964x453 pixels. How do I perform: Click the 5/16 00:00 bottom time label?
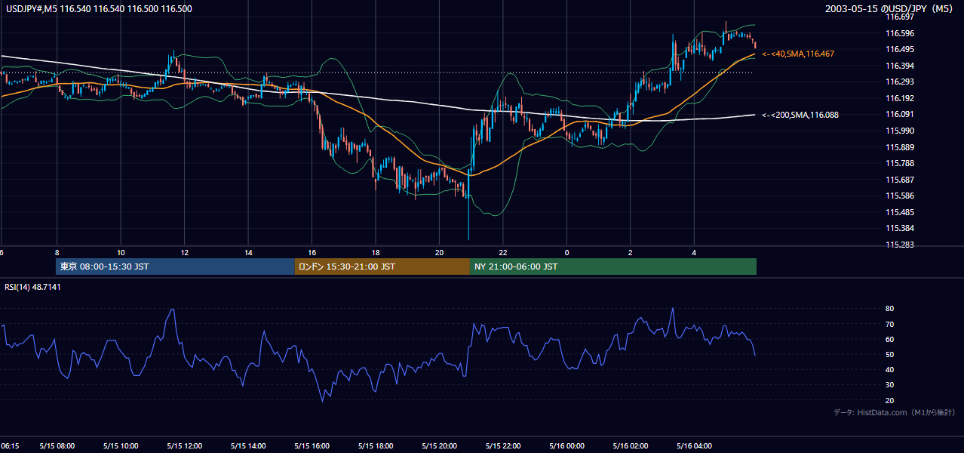(566, 446)
